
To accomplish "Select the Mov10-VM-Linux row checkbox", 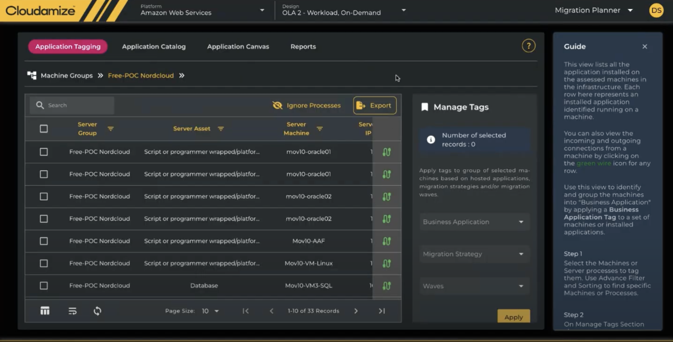I will tap(44, 263).
